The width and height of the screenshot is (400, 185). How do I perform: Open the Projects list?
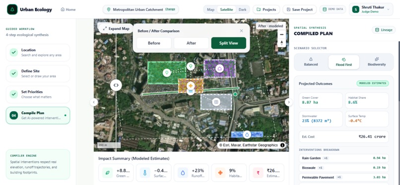(267, 10)
